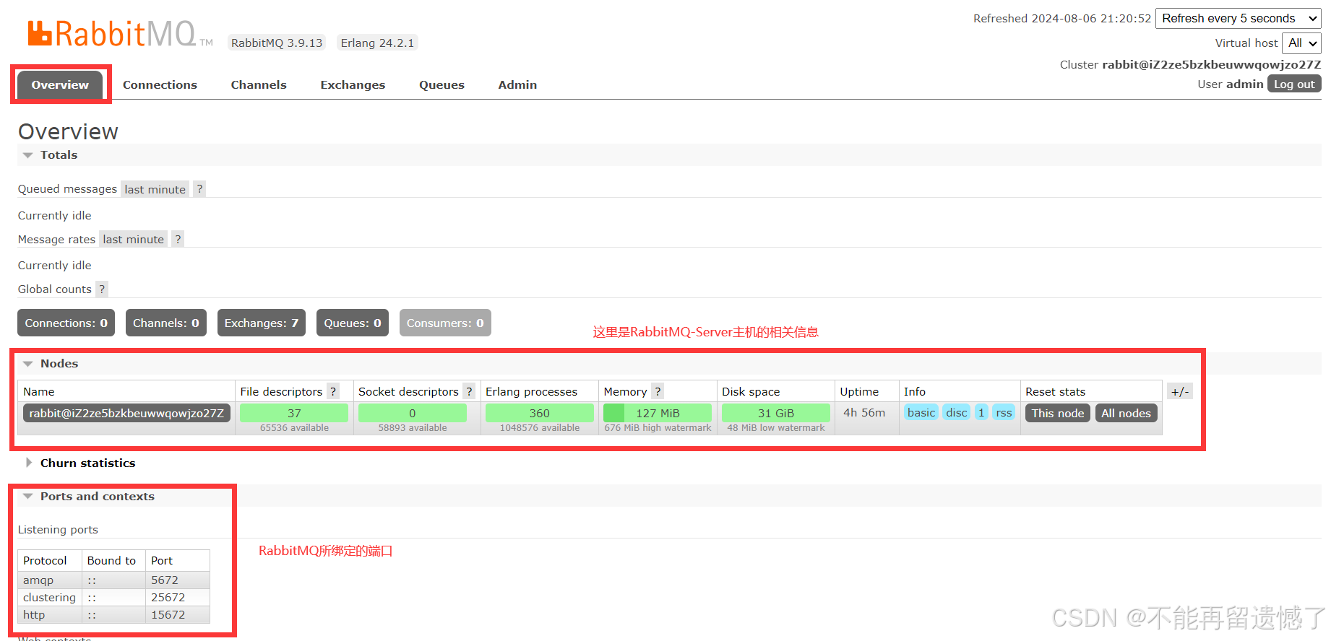
Task: Reset stats for This node
Action: click(x=1058, y=413)
